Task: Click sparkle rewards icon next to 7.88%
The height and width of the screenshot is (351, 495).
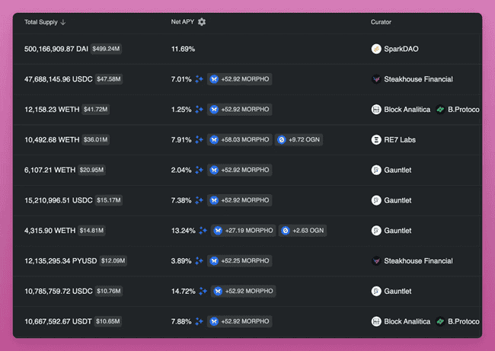Action: [x=199, y=321]
